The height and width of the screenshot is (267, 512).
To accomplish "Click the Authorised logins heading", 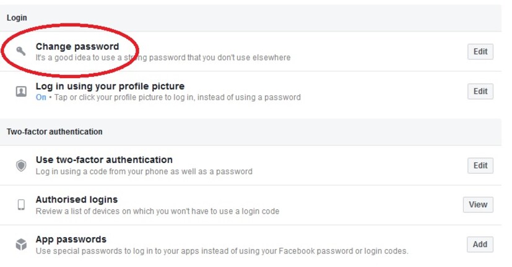I will click(77, 199).
